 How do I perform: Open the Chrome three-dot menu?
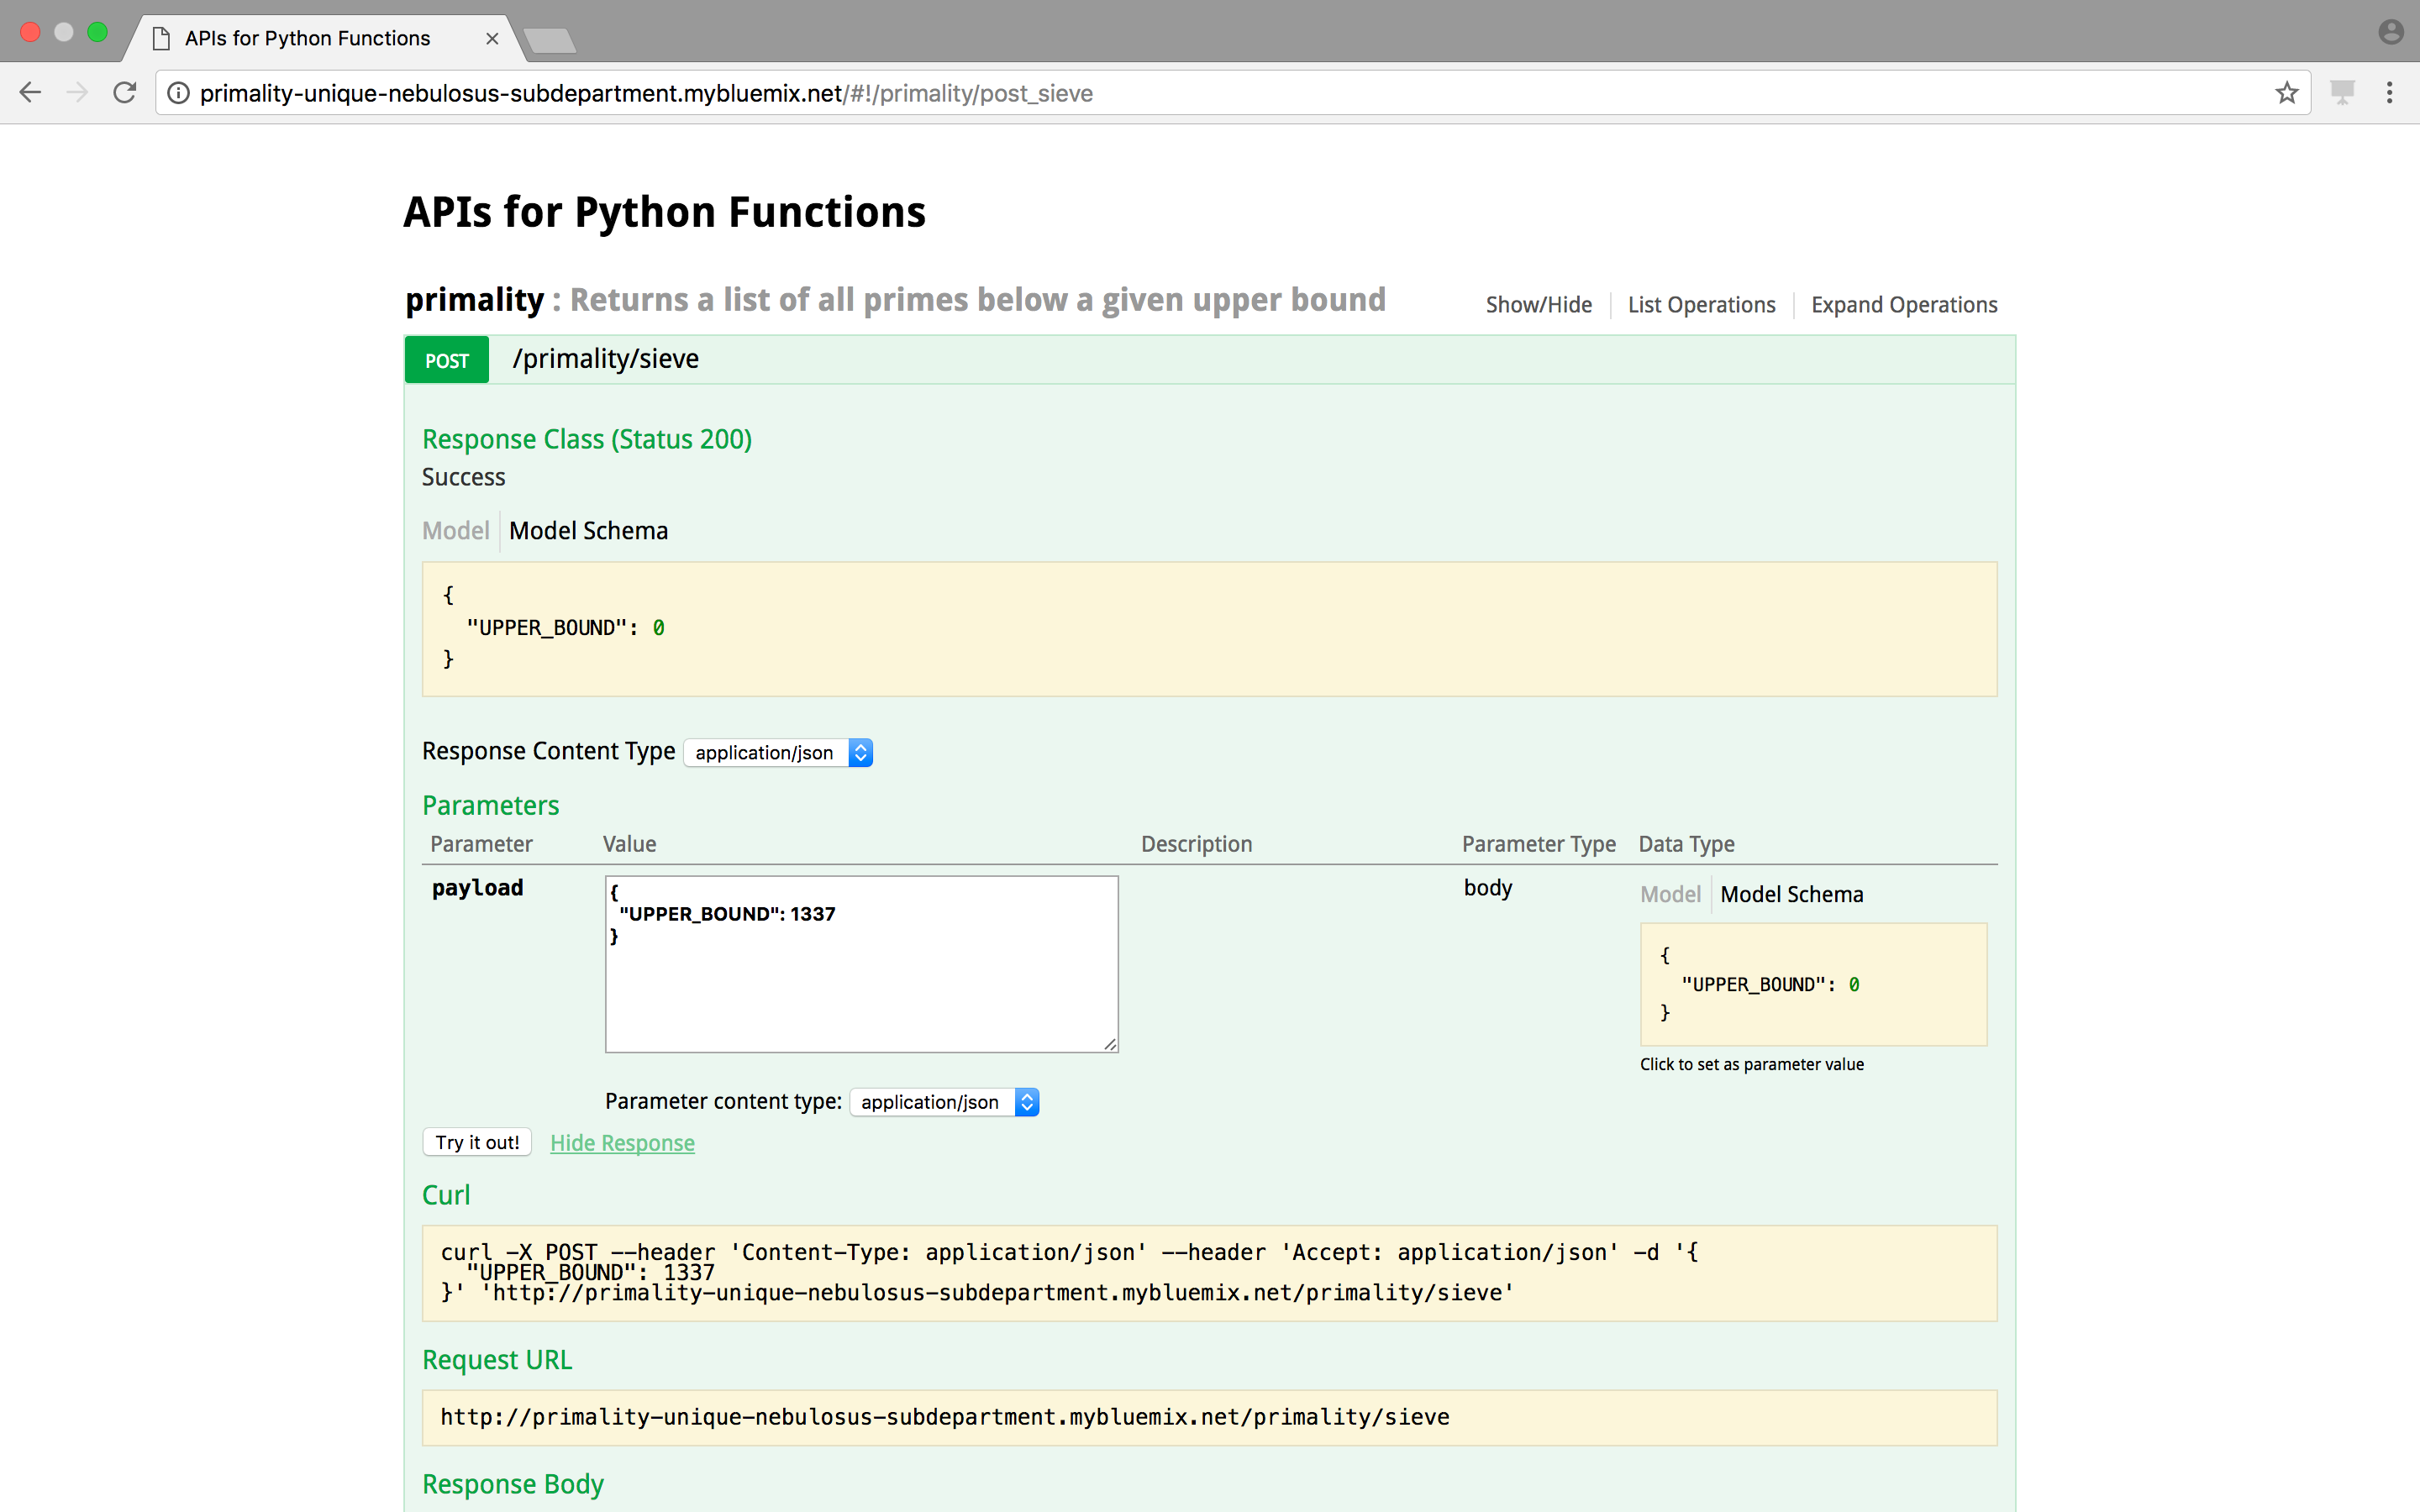click(2389, 93)
